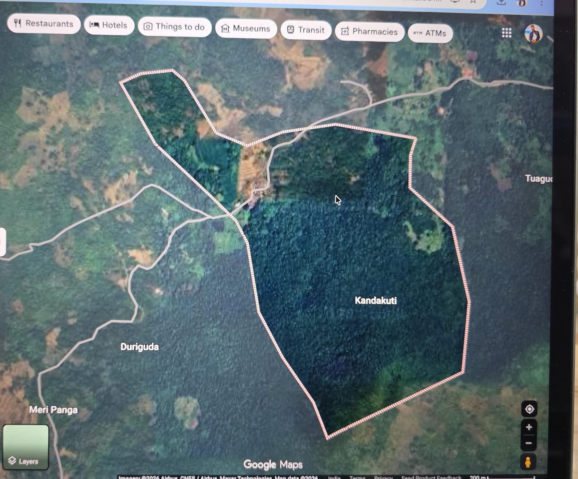The height and width of the screenshot is (479, 578).
Task: Click the ATMs category chip
Action: [430, 34]
